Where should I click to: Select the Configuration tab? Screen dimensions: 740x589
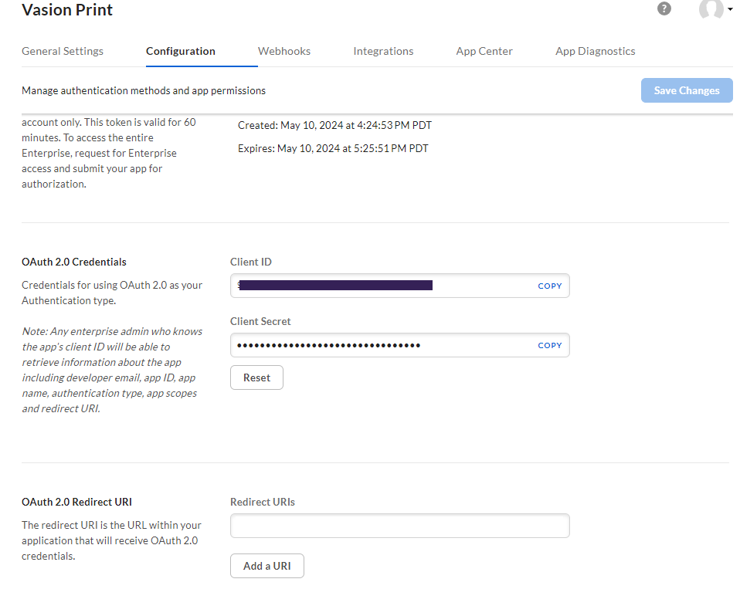click(x=180, y=51)
